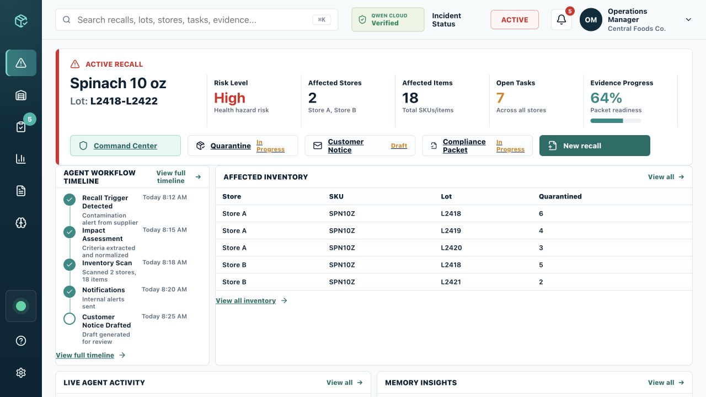Open the Compliance Packet tab
706x397 pixels.
[477, 146]
